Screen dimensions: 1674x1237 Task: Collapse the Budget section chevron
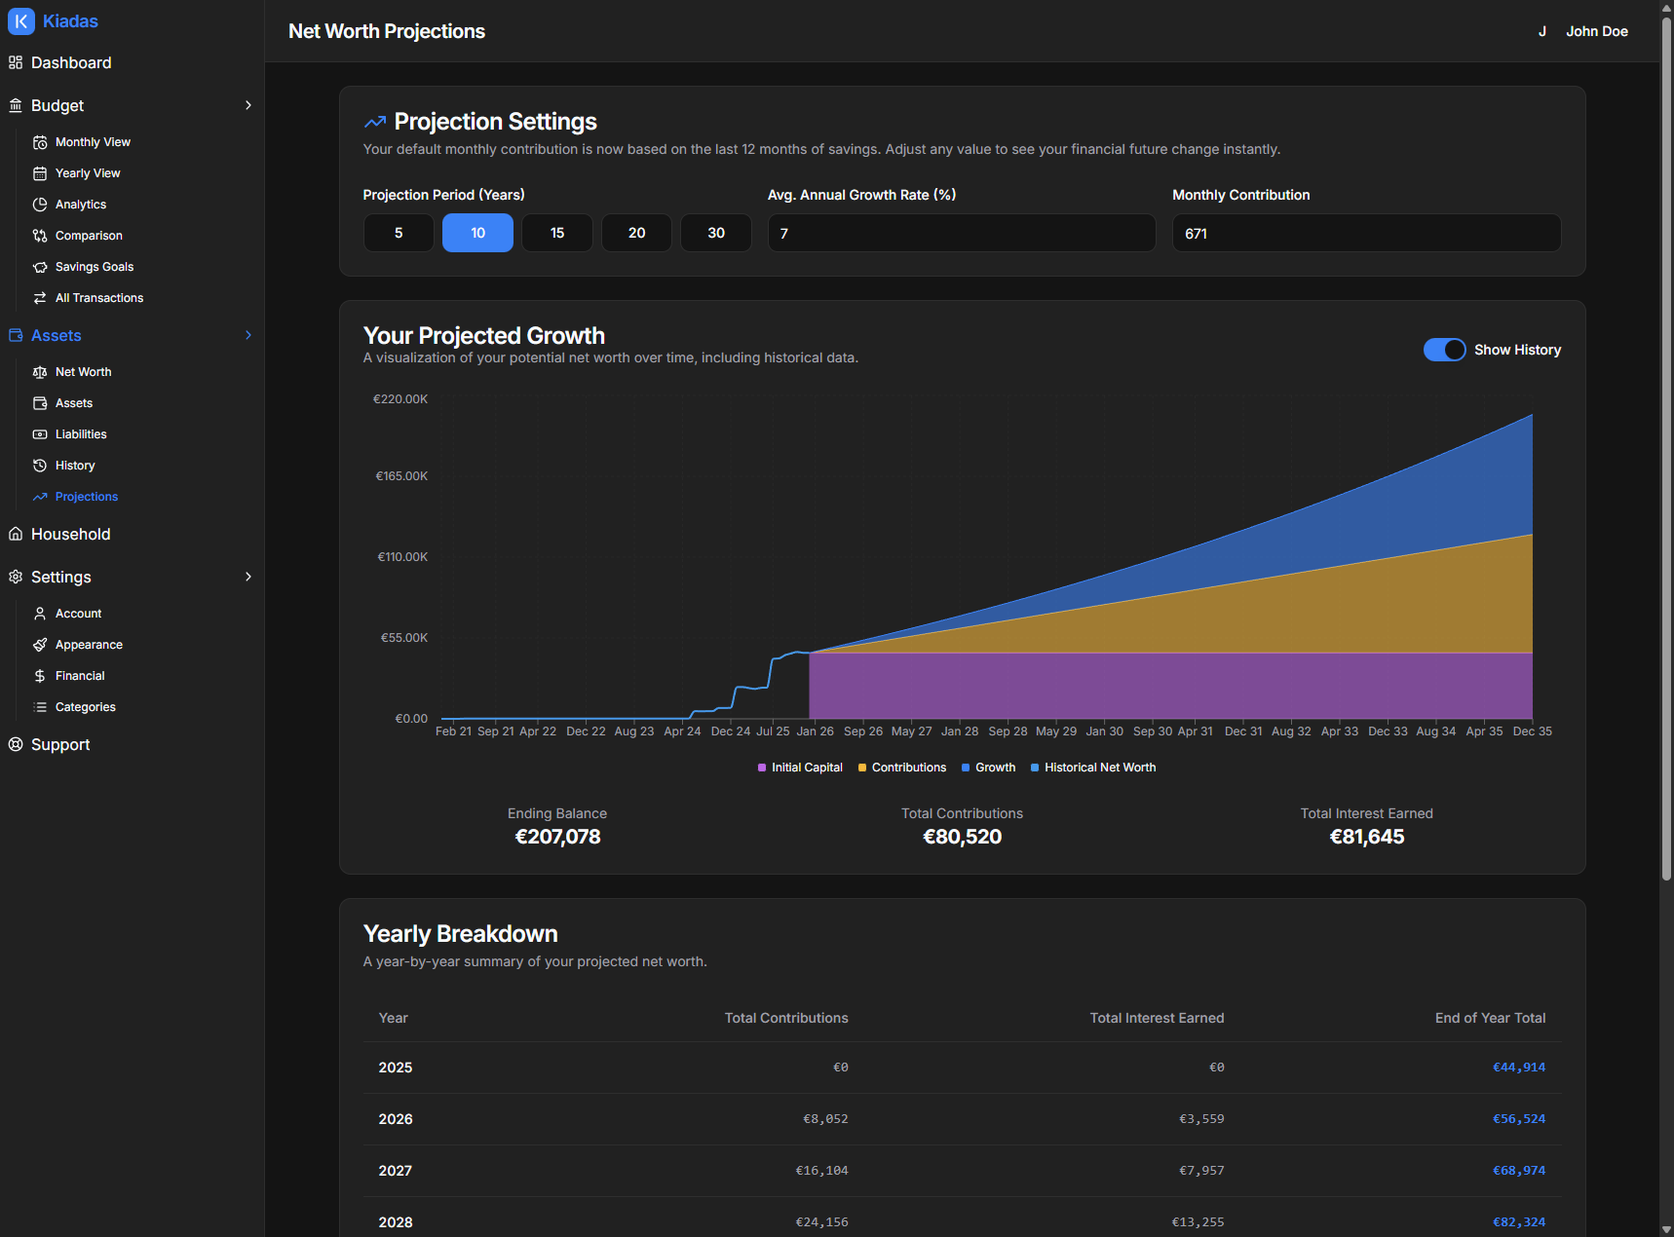(248, 105)
